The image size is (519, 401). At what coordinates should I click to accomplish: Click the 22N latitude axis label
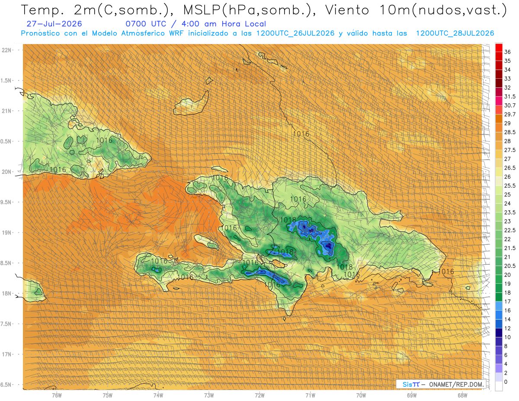click(x=7, y=50)
